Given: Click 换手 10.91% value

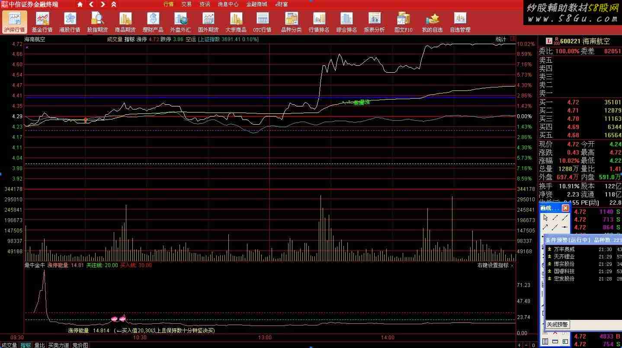Looking at the screenshot, I should coord(568,186).
